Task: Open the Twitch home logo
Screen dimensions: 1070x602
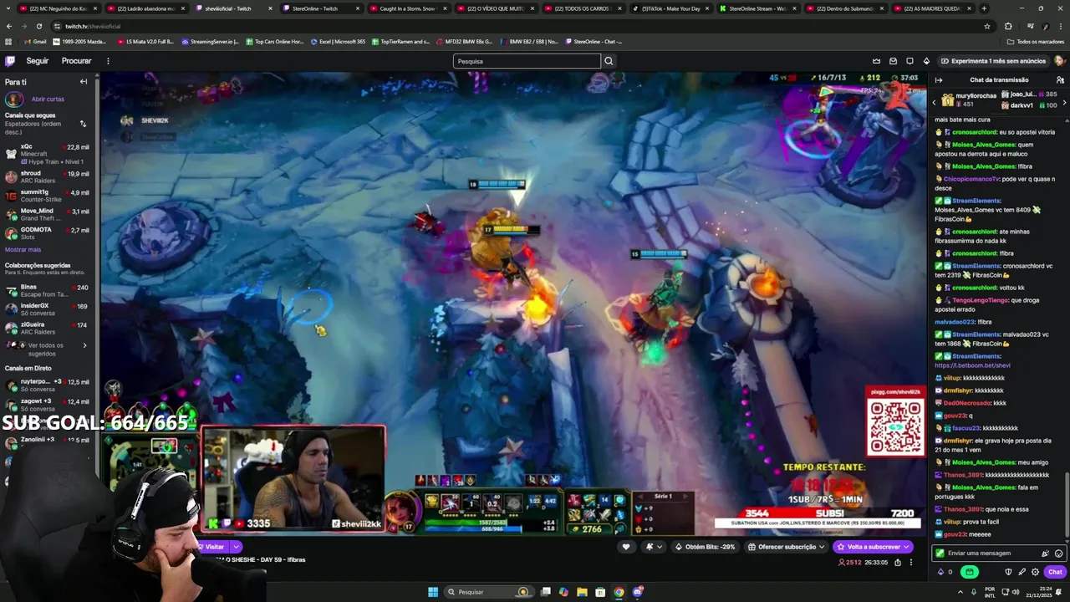Action: [10, 61]
